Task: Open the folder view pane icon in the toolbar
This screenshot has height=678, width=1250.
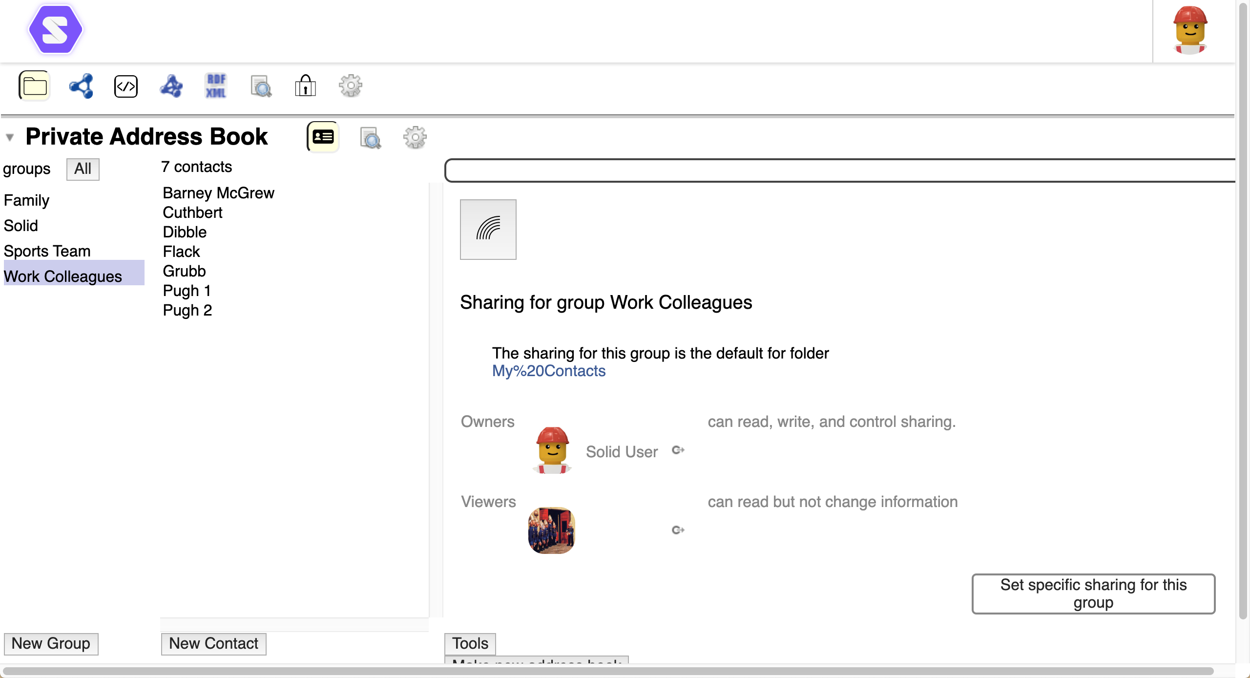Action: pyautogui.click(x=34, y=85)
